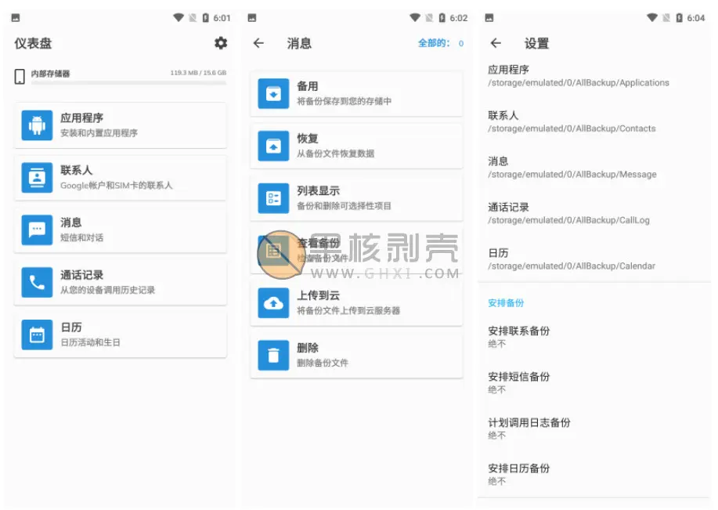Viewport: 718px width, 510px height.
Task: Change the 消息 Message backup path
Action: point(594,168)
